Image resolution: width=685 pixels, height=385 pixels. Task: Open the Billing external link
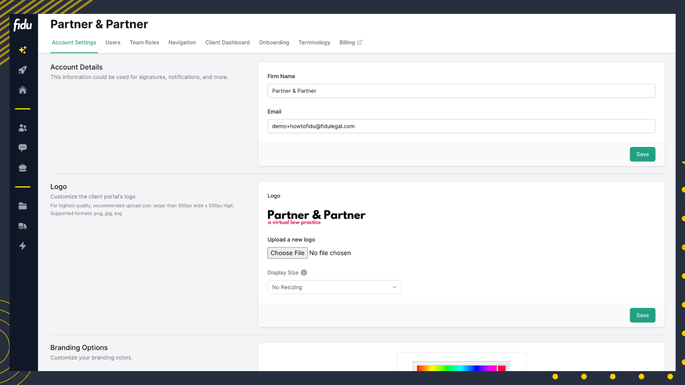coord(350,42)
